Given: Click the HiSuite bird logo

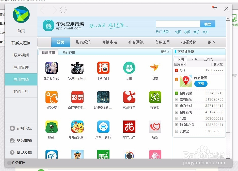Looking at the screenshot, I should [21, 14].
